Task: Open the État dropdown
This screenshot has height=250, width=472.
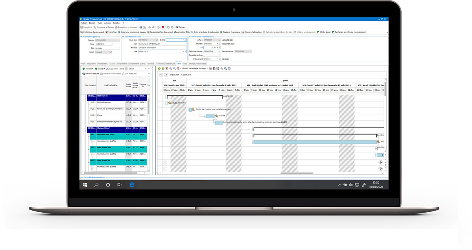Action: [118, 48]
